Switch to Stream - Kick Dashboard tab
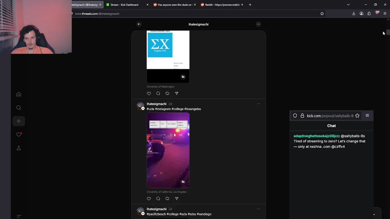 124,5
